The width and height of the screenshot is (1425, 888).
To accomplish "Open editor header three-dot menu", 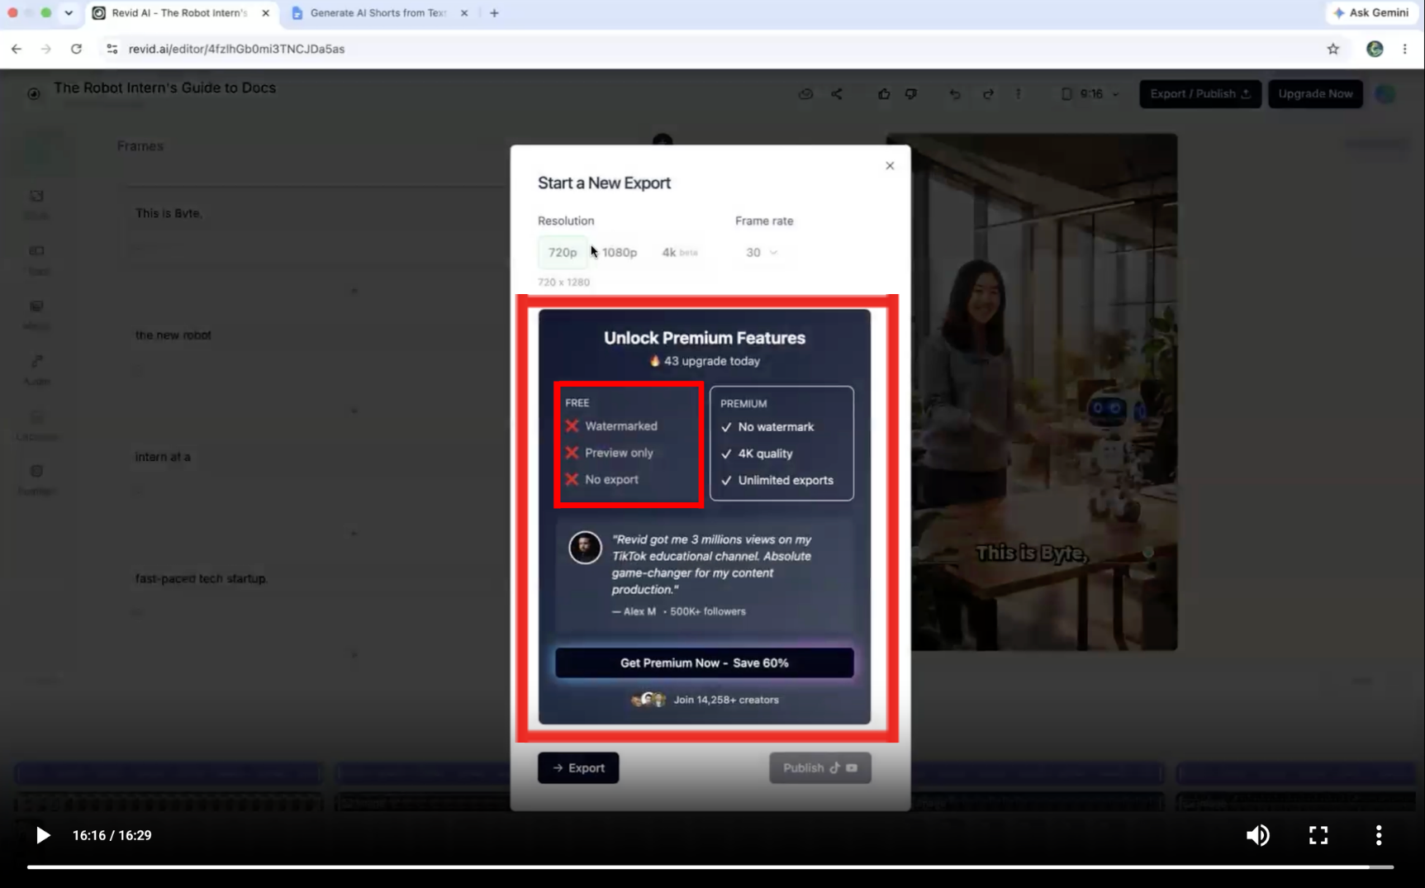I will coord(1019,94).
